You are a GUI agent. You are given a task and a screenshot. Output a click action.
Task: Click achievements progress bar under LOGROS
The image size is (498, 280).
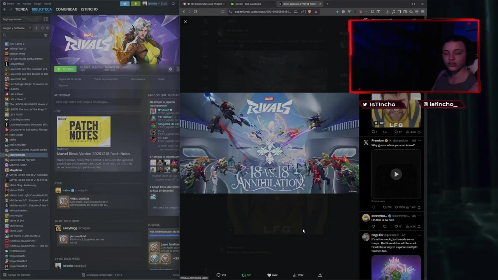tap(164, 236)
